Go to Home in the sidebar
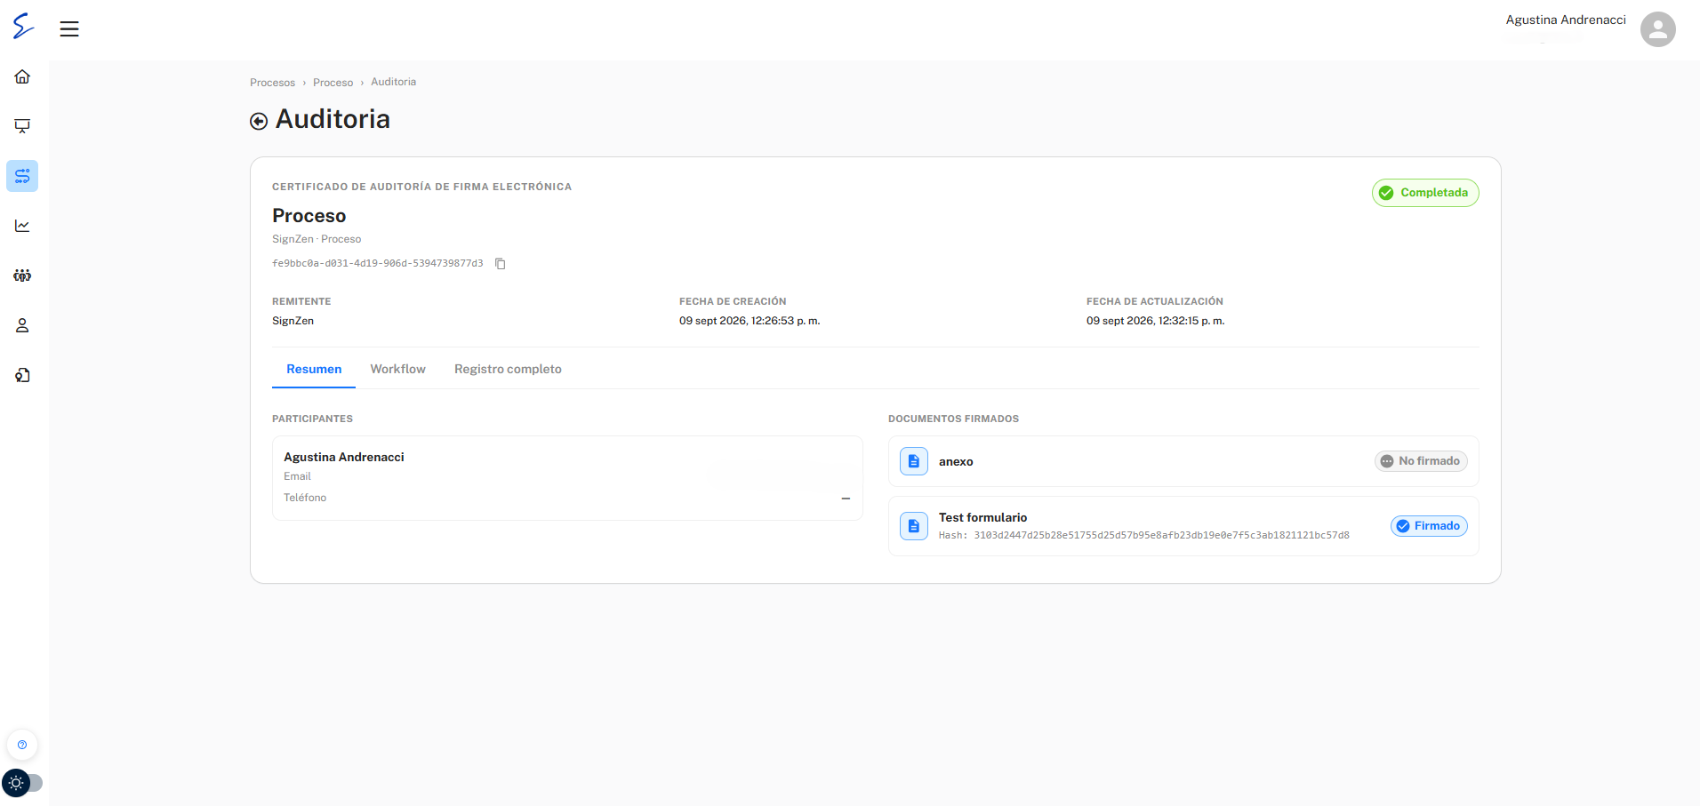This screenshot has width=1700, height=806. [x=22, y=76]
